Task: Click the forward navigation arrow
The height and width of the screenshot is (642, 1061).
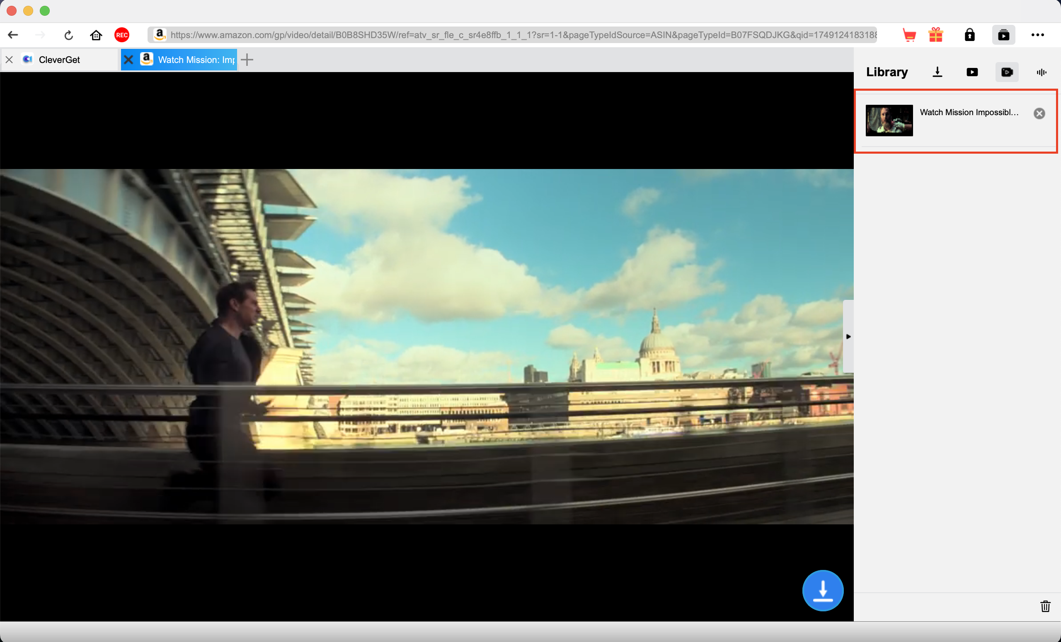Action: click(40, 35)
